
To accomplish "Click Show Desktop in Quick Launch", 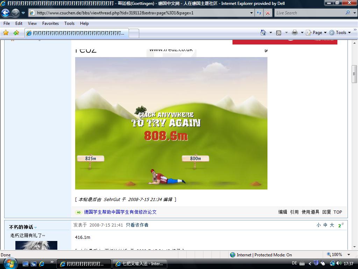I will (25, 264).
